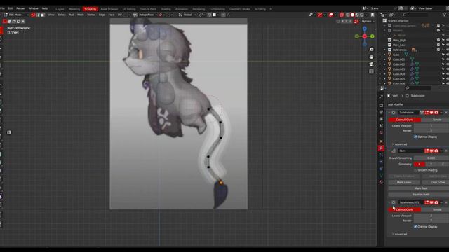Open the Modifiers wrench properties tab
Image resolution: width=449 pixels, height=252 pixels.
[381, 148]
